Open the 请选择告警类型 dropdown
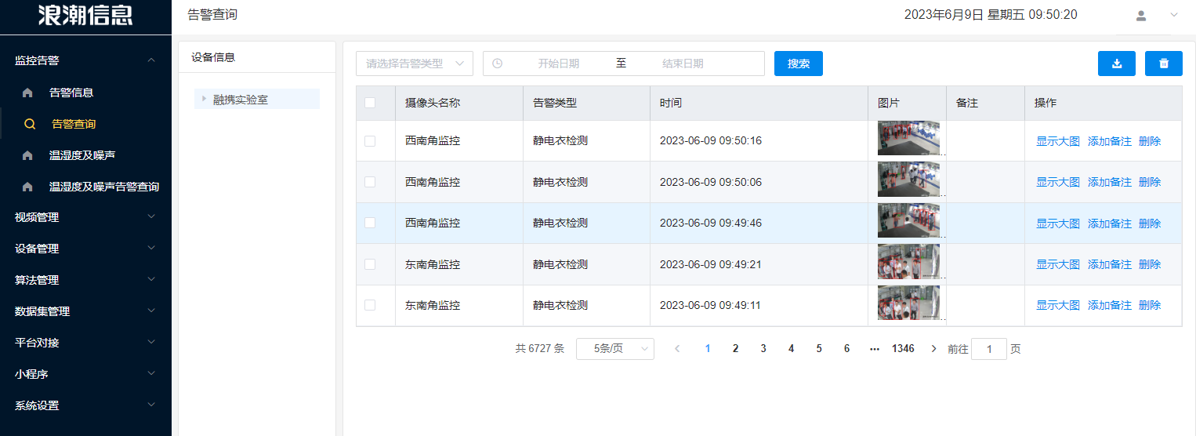This screenshot has width=1196, height=436. click(414, 64)
